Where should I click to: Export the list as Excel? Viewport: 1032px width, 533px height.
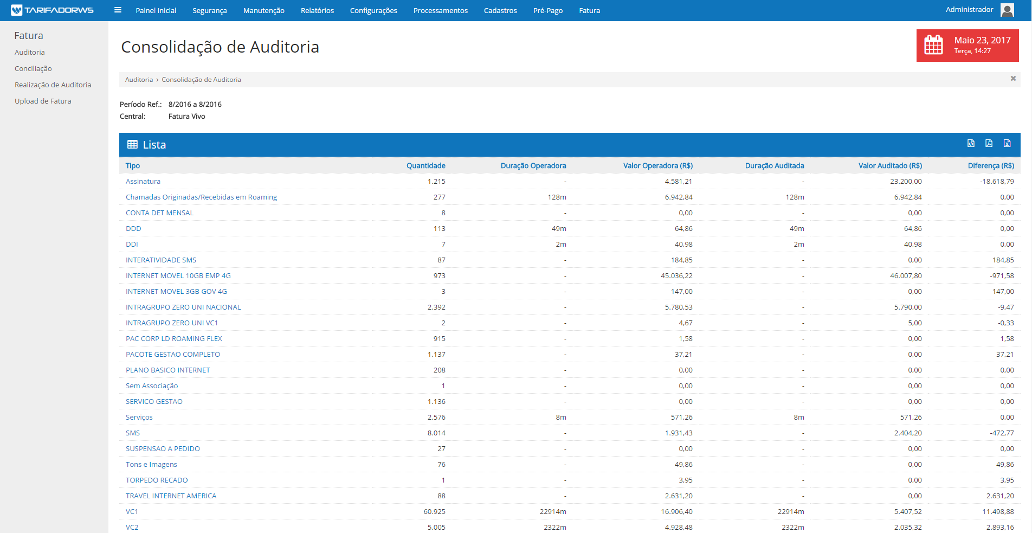point(1007,143)
